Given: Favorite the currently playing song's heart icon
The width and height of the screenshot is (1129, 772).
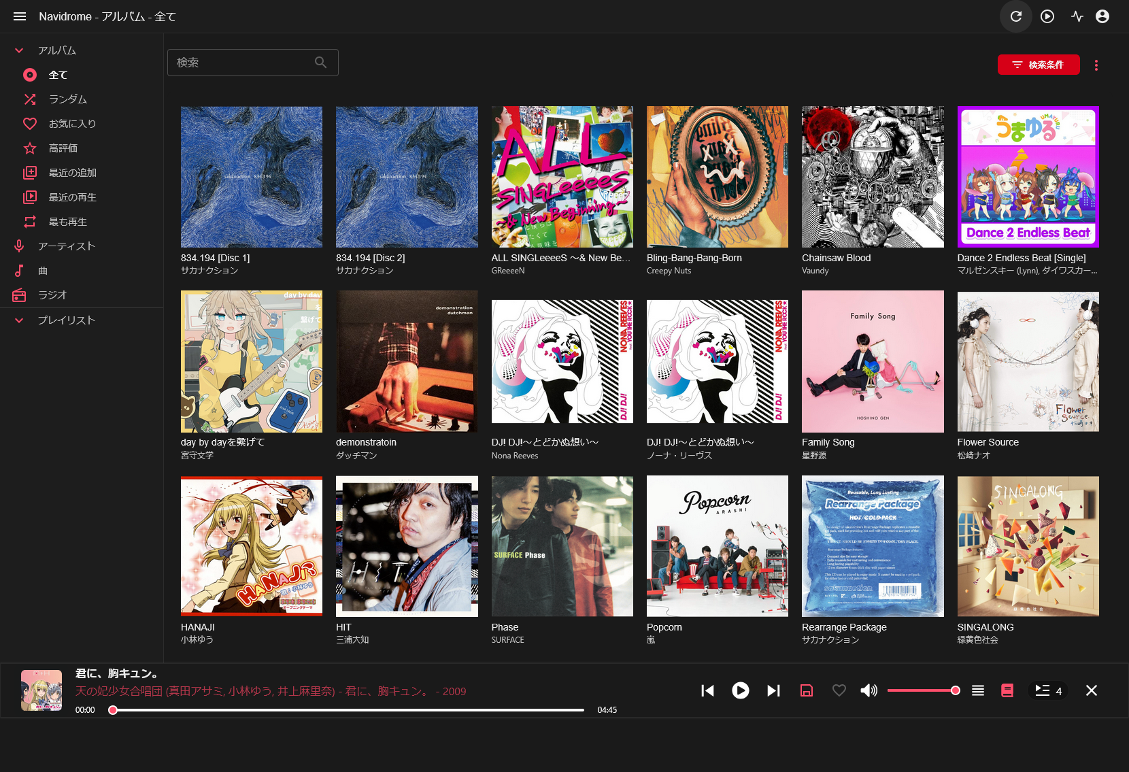Looking at the screenshot, I should (839, 690).
